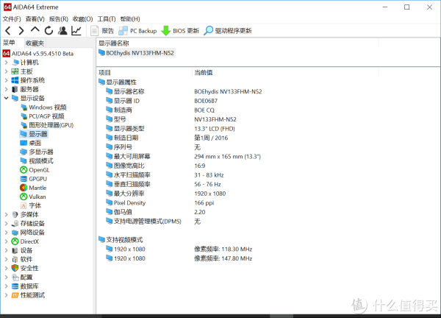Expand the 存储设备 tree node
The width and height of the screenshot is (441, 318).
[x=6, y=224]
